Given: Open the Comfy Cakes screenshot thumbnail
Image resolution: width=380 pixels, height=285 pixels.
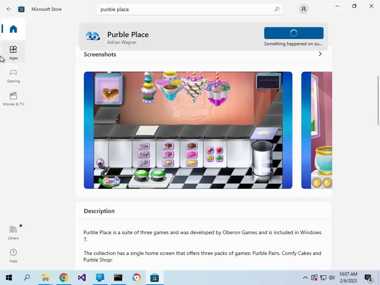Looking at the screenshot, I should (x=188, y=130).
